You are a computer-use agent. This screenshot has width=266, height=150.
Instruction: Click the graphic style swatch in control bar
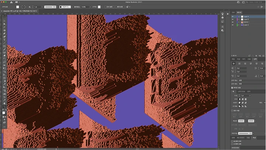click(x=99, y=7)
